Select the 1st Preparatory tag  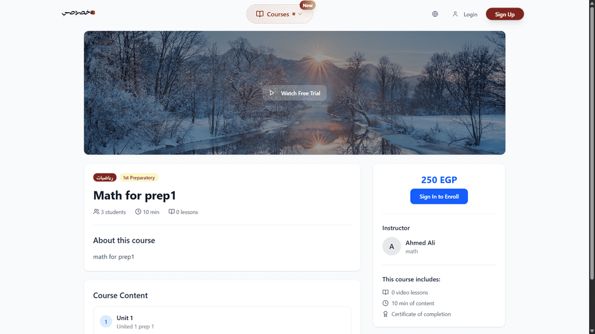(x=139, y=177)
